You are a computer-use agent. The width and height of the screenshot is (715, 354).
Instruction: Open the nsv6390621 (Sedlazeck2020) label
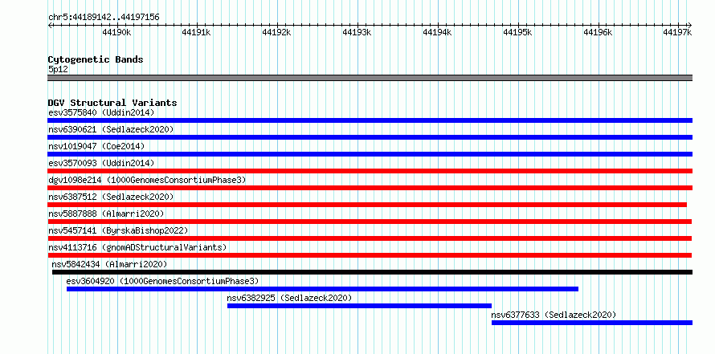click(x=111, y=129)
